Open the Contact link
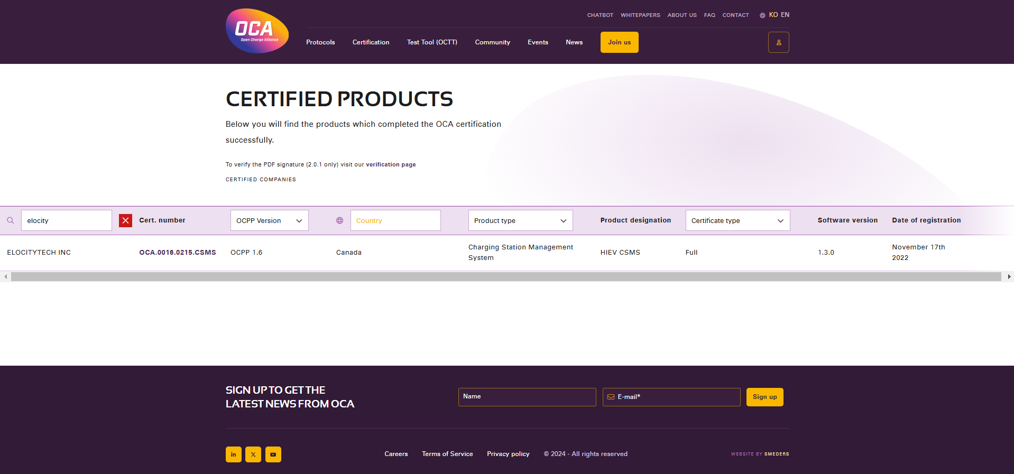The image size is (1014, 474). [735, 15]
